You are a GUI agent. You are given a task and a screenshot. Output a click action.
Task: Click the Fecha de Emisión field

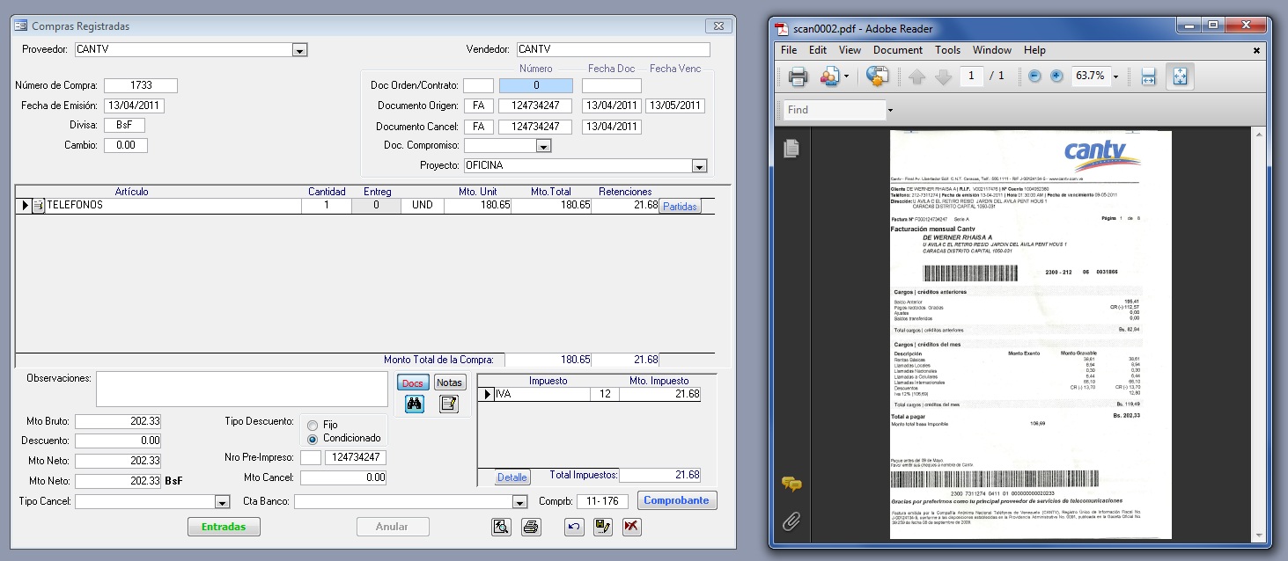pos(135,106)
